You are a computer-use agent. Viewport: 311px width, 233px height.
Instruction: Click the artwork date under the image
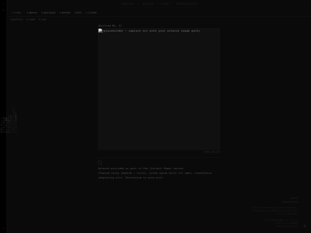[x=212, y=152]
